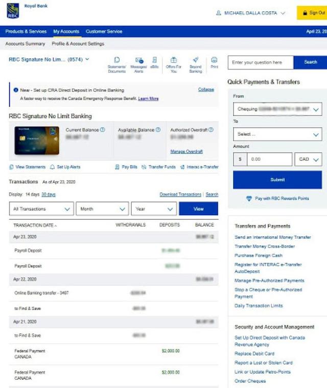Open the CAD currency dropdown

click(x=309, y=159)
